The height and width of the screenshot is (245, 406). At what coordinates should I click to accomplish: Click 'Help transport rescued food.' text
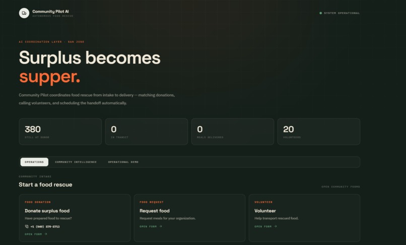tap(276, 218)
